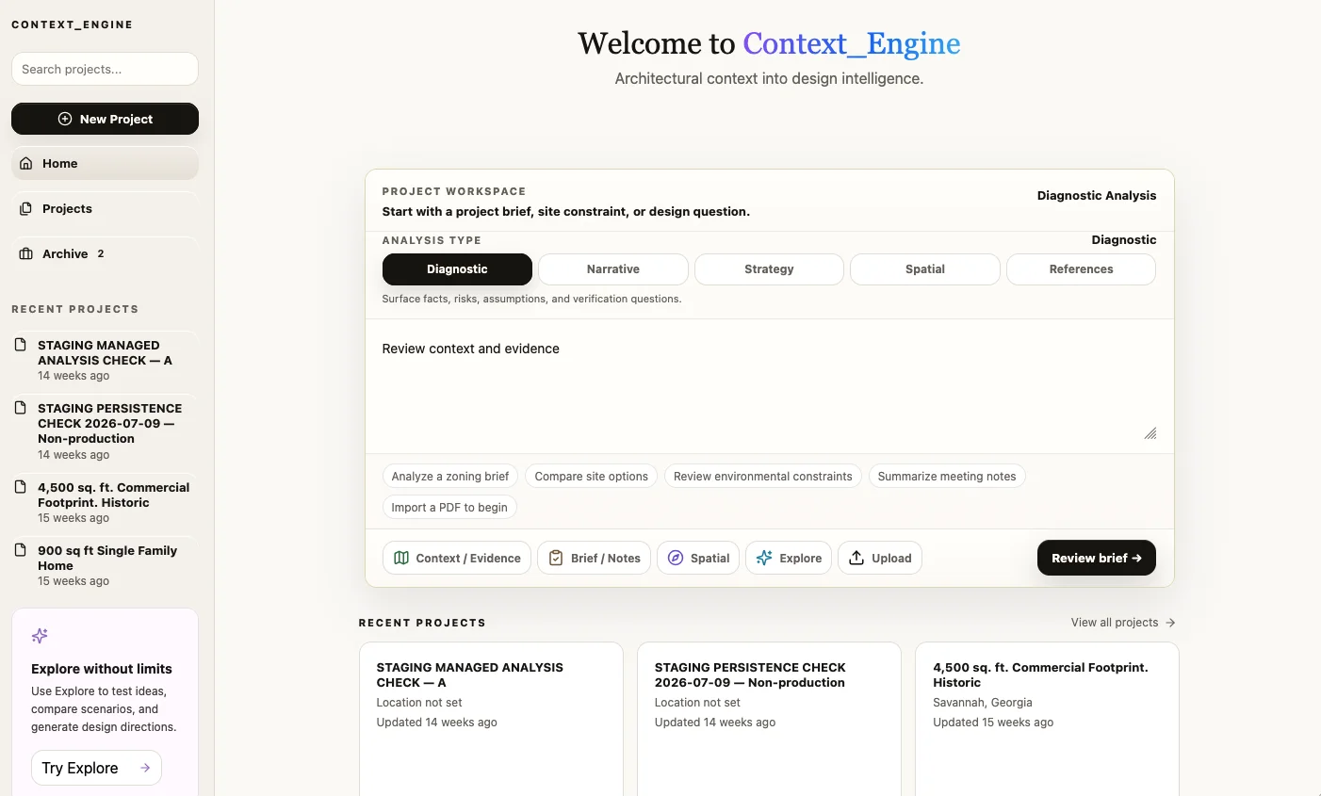
Task: Click the sparkle icon in Explore promo card
Action: point(40,636)
